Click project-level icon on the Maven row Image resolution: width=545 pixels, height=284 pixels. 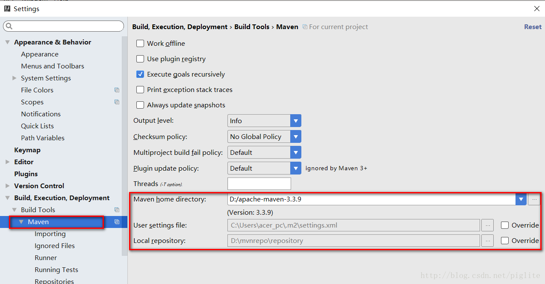(117, 222)
